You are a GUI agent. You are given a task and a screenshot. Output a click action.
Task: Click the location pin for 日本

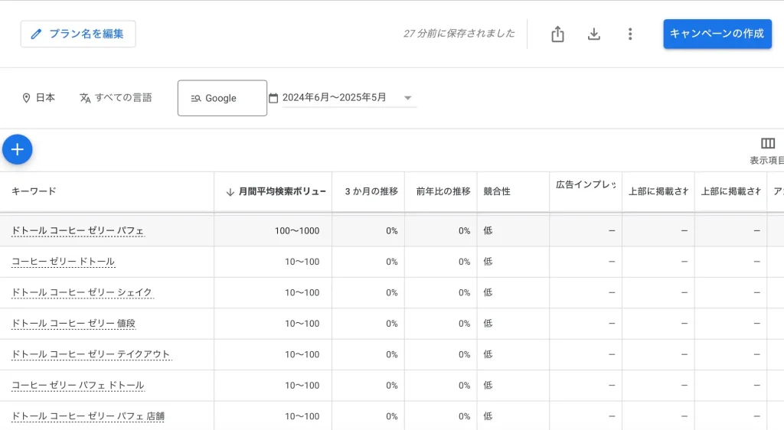27,98
